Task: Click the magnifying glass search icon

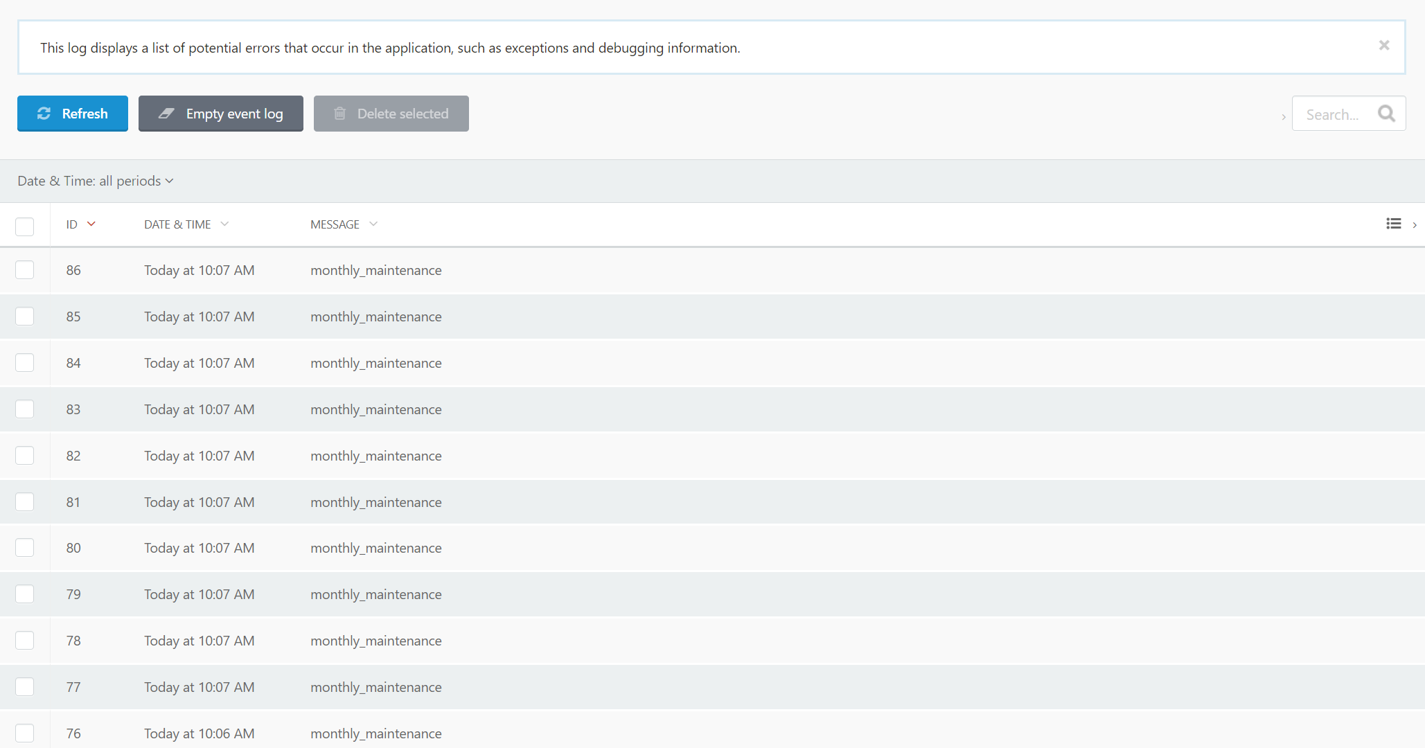Action: pos(1386,113)
